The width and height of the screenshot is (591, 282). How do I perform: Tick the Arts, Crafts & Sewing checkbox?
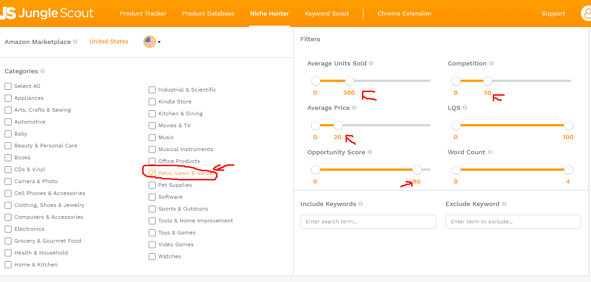(8, 110)
